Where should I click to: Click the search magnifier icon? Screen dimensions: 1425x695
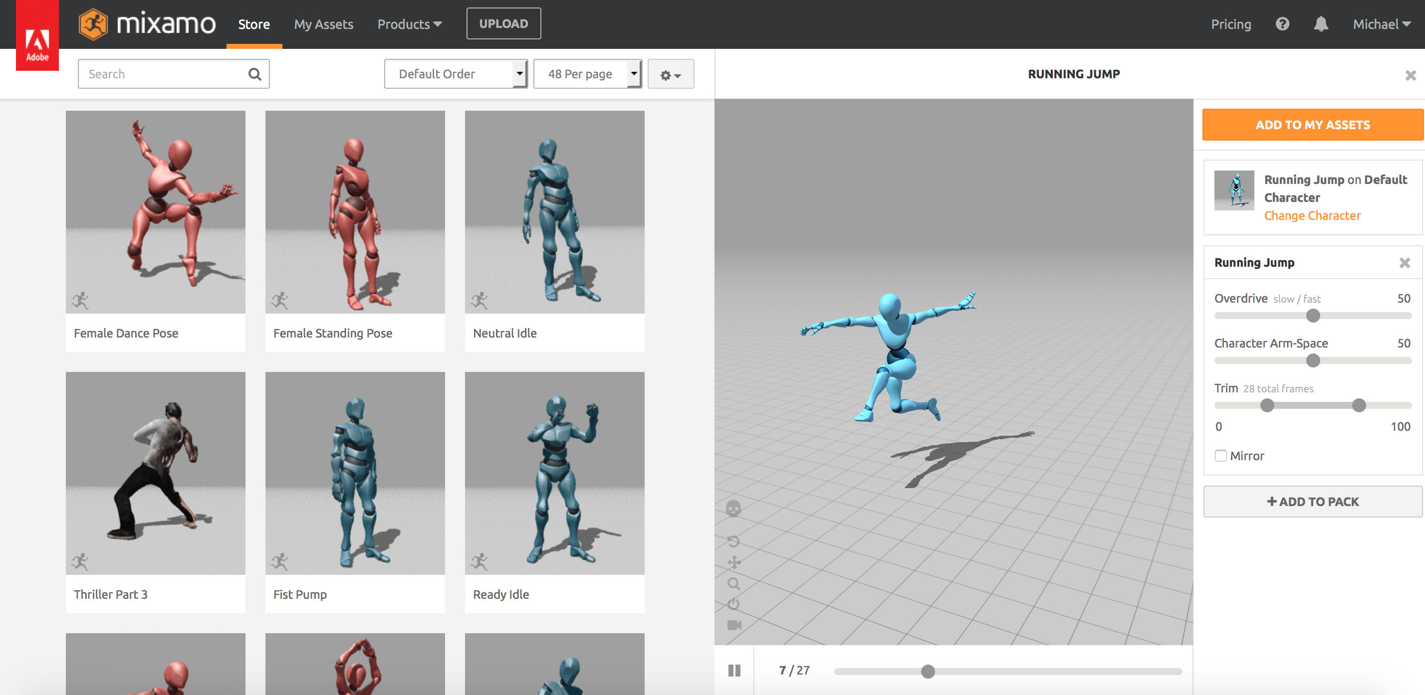point(254,74)
